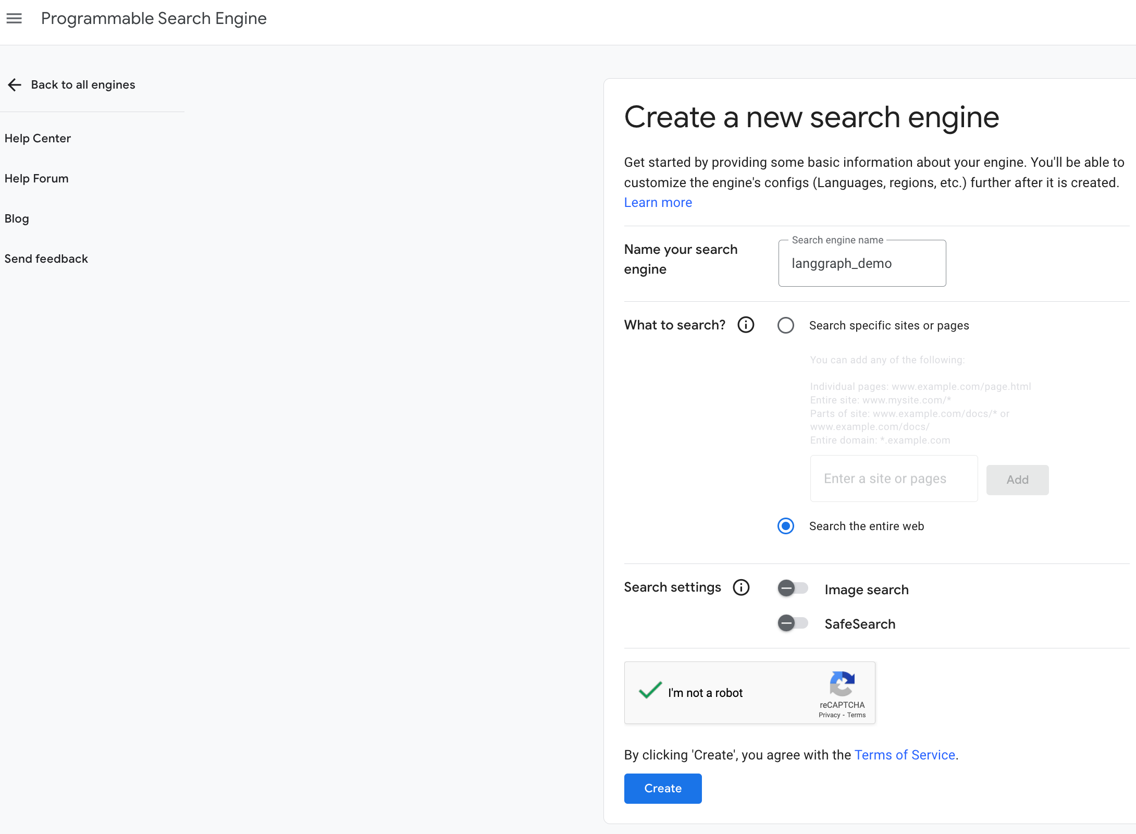Click the Search engine name input field
Image resolution: width=1136 pixels, height=834 pixels.
862,262
